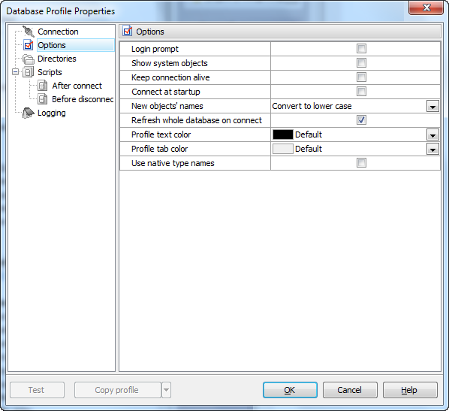Click the black Profile text color swatch
449x411 pixels.
(282, 134)
